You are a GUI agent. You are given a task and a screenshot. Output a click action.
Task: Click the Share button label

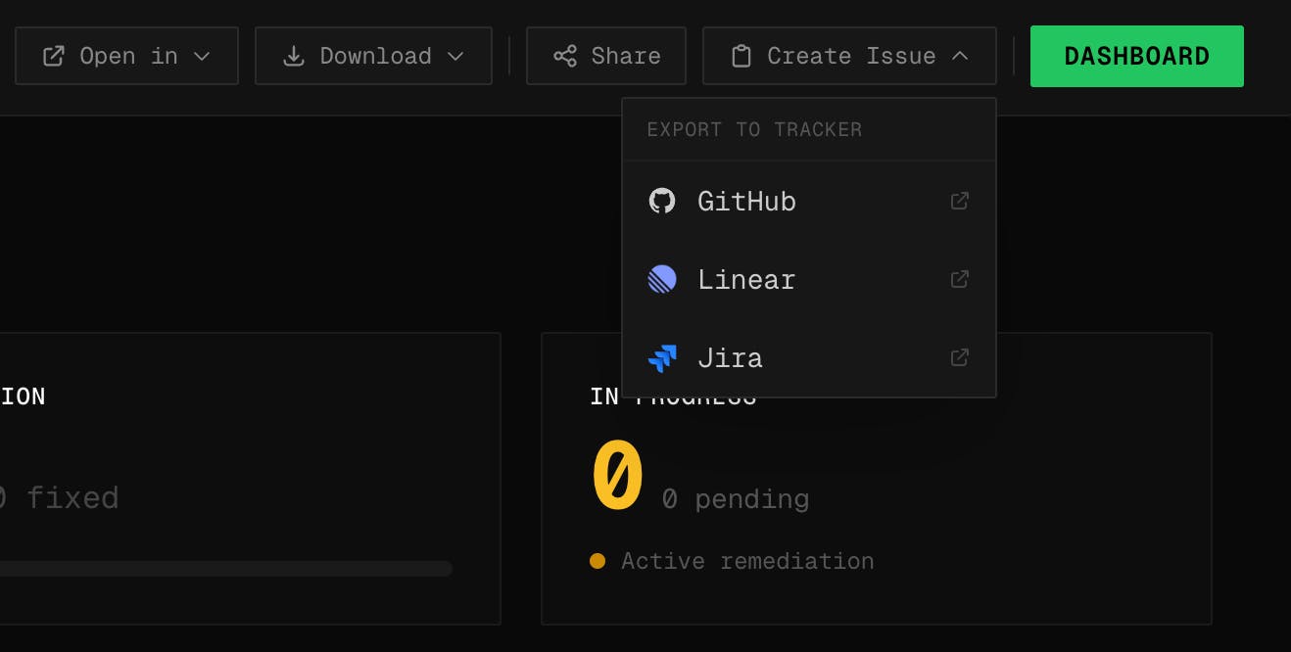[626, 56]
